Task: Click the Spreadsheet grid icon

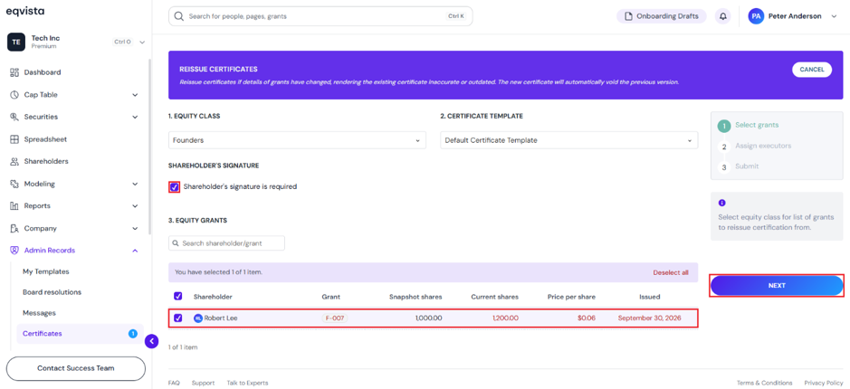Action: pyautogui.click(x=14, y=139)
